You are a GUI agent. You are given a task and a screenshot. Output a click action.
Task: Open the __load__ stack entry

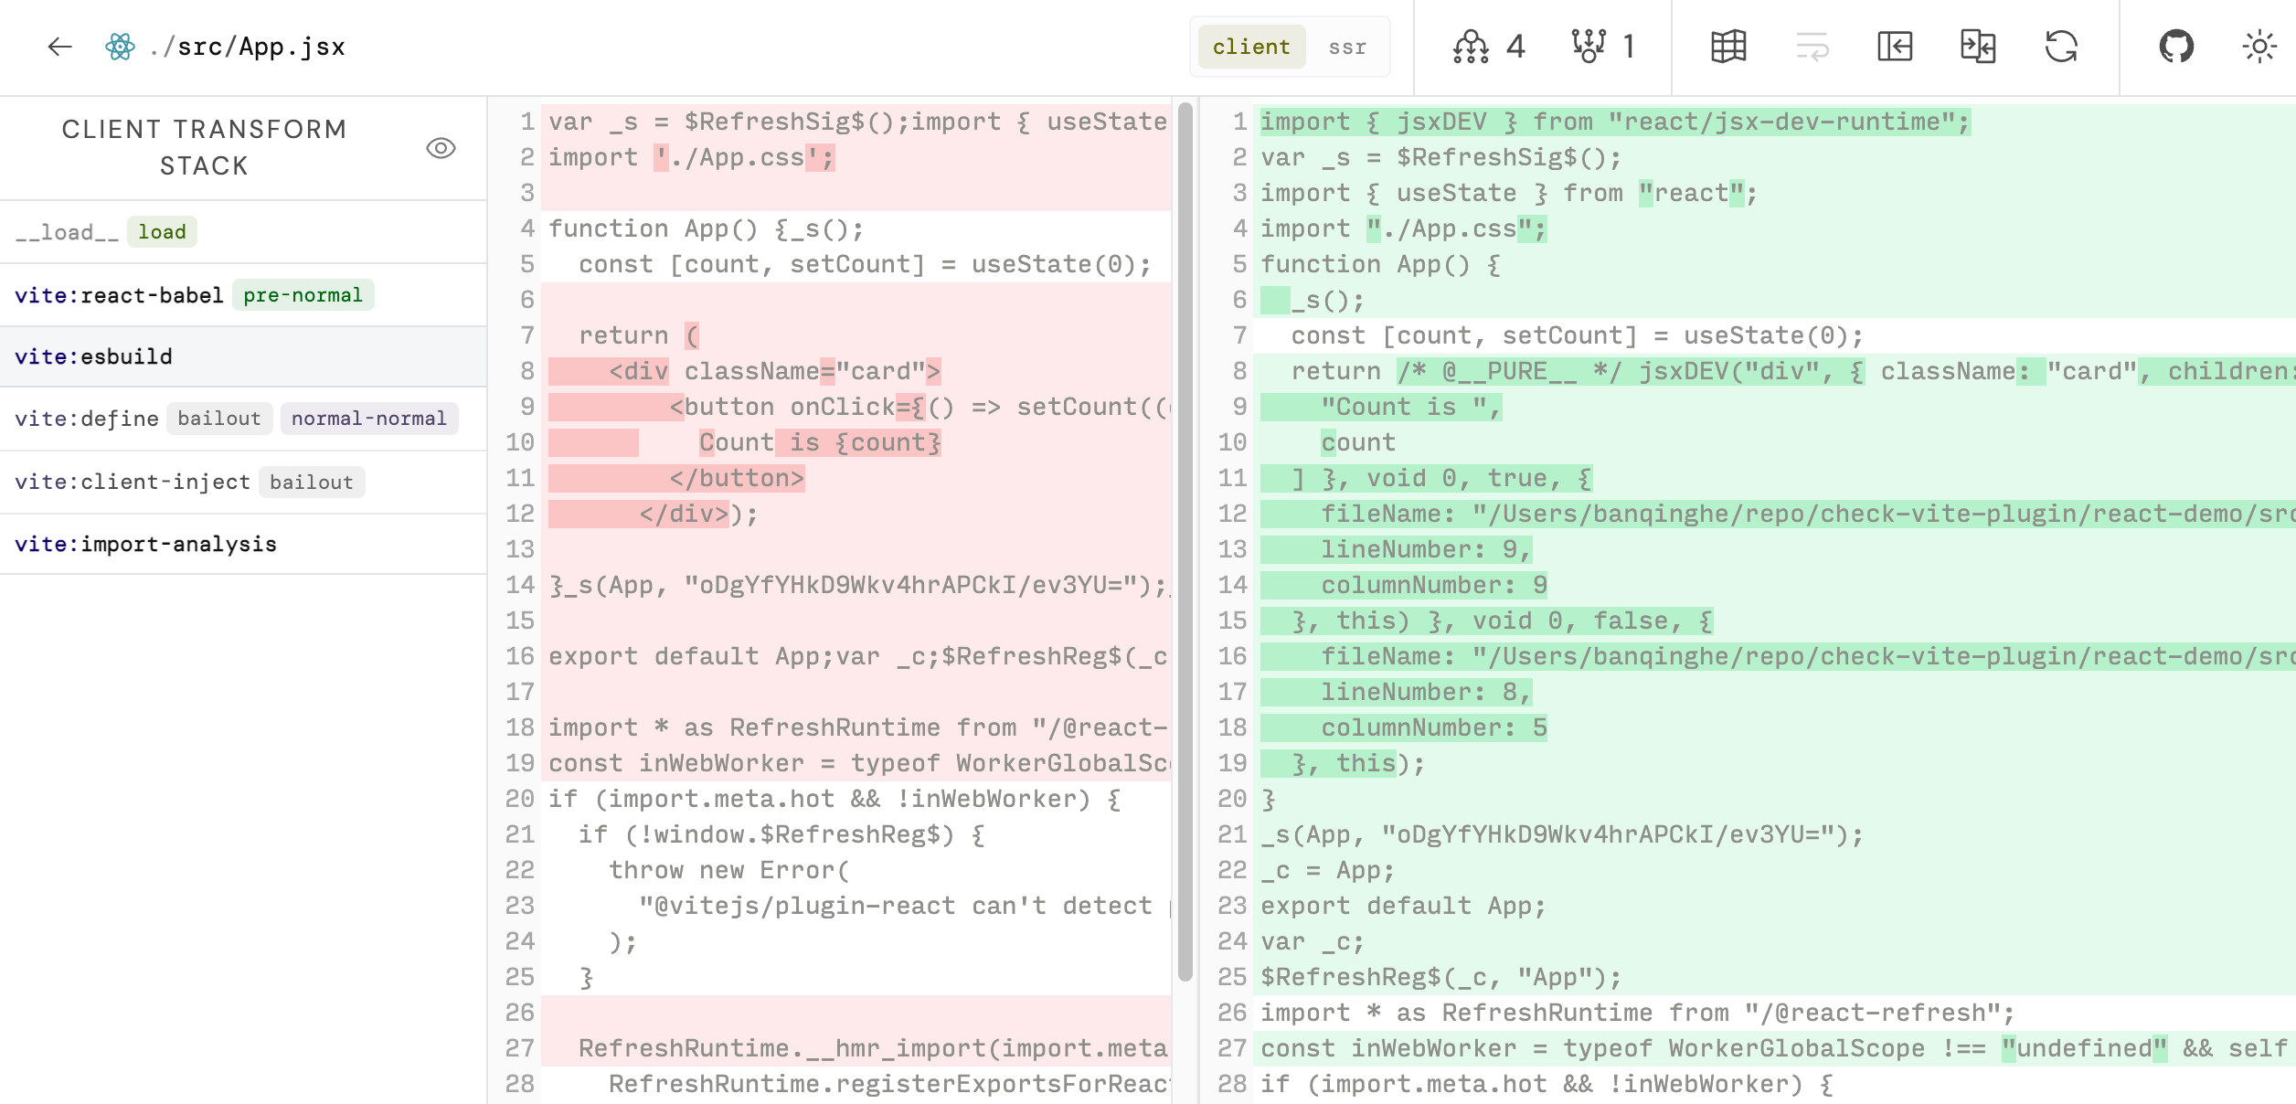(68, 232)
